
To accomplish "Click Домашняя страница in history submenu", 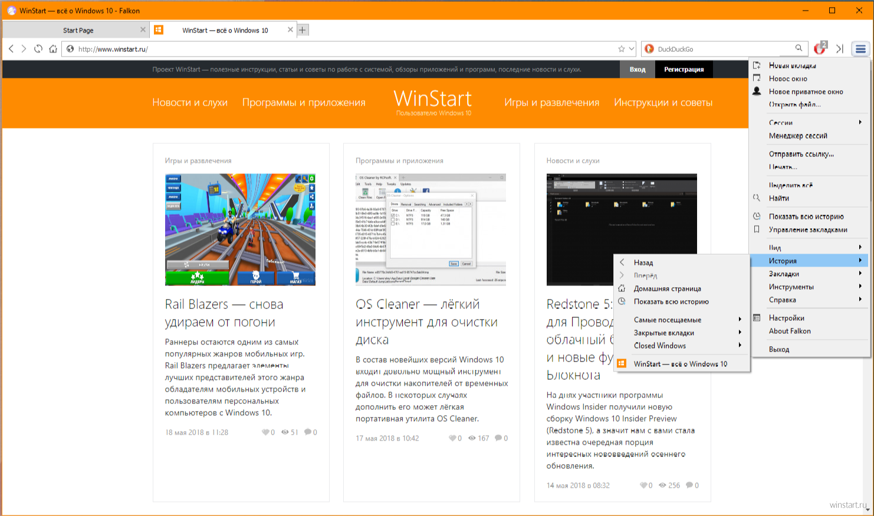I will pos(682,288).
